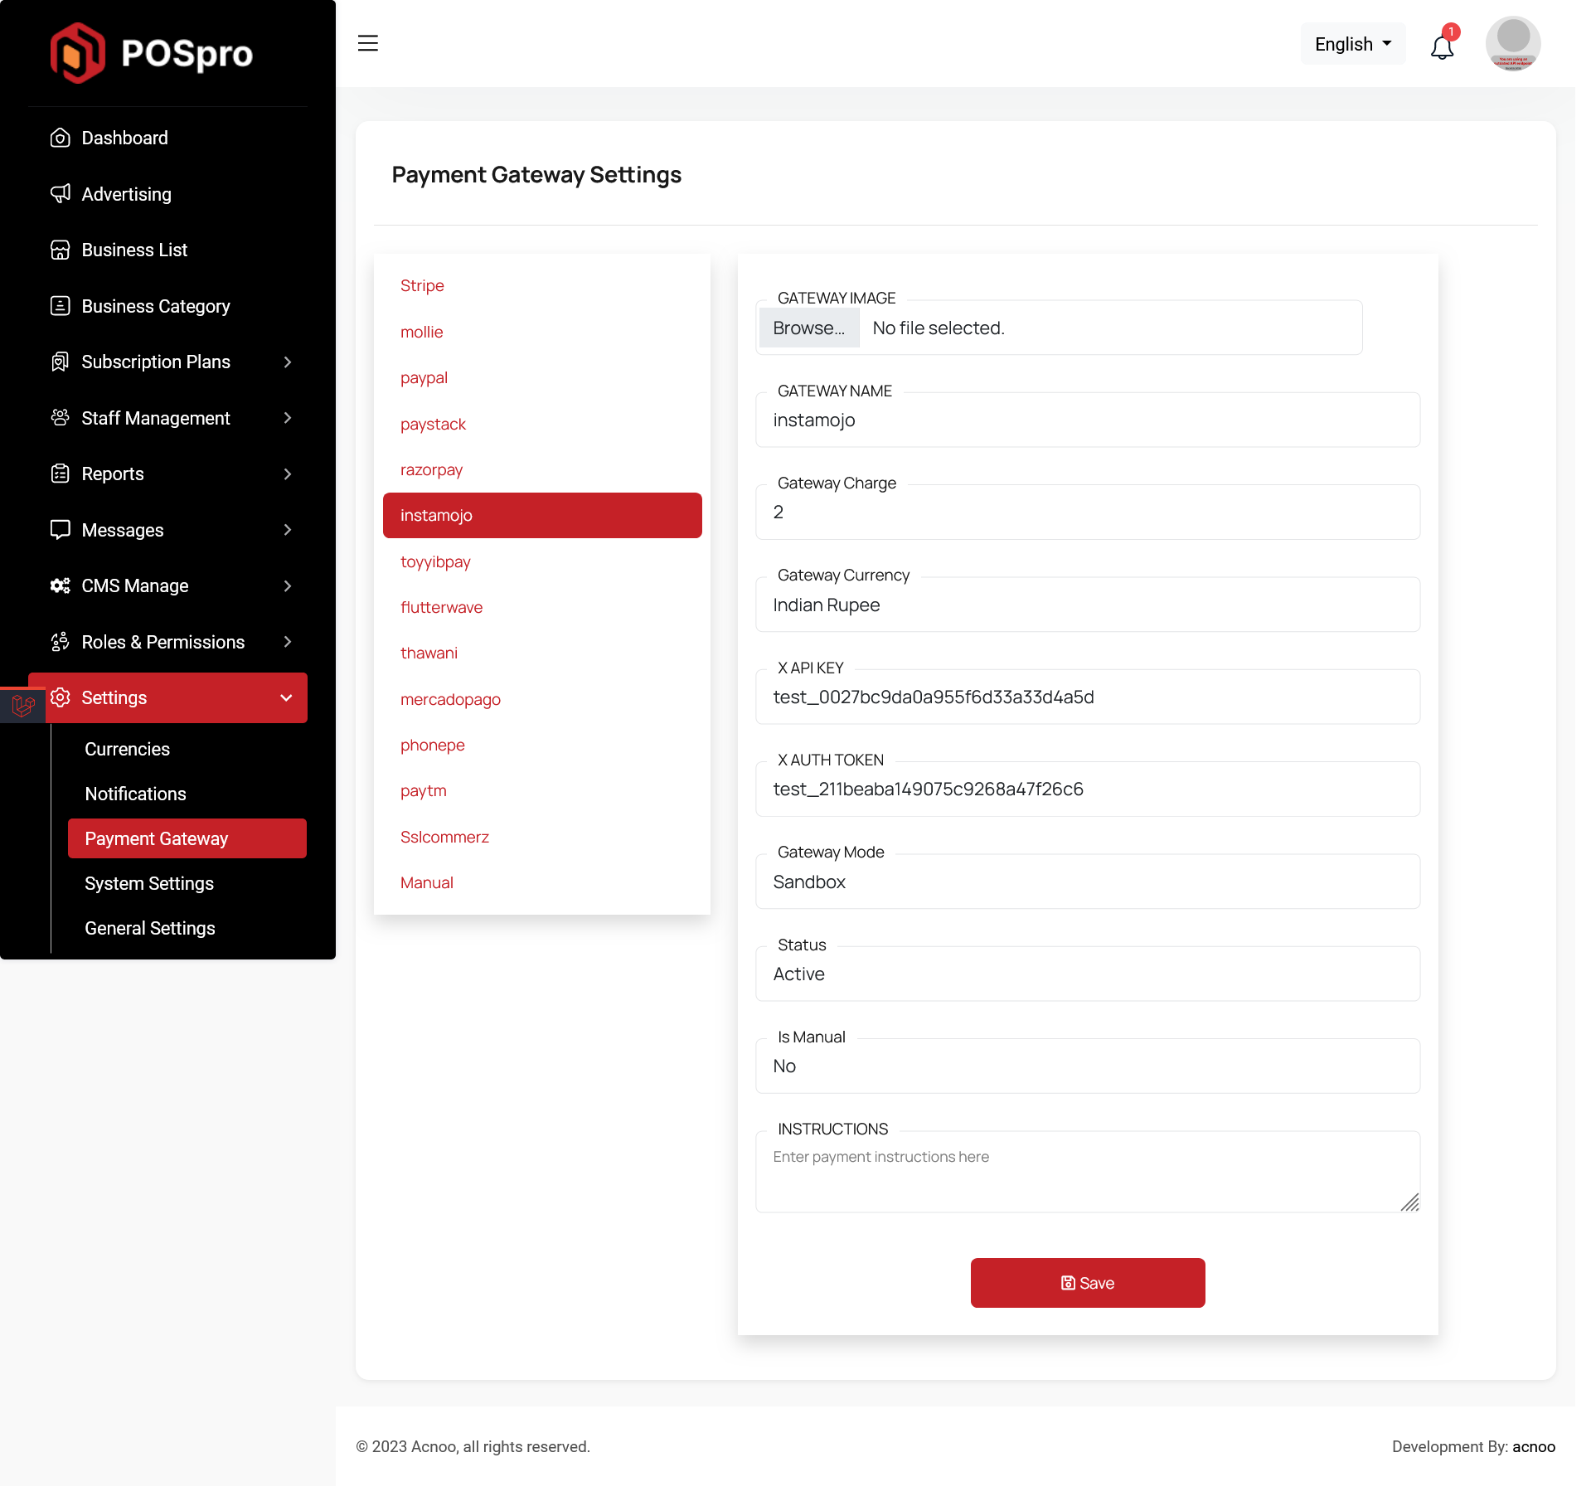Select the Stripe gateway tab
This screenshot has width=1591, height=1501.
click(x=422, y=285)
